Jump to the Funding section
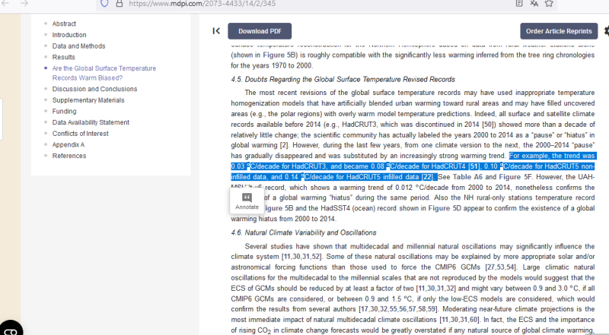The width and height of the screenshot is (609, 335). pyautogui.click(x=64, y=111)
